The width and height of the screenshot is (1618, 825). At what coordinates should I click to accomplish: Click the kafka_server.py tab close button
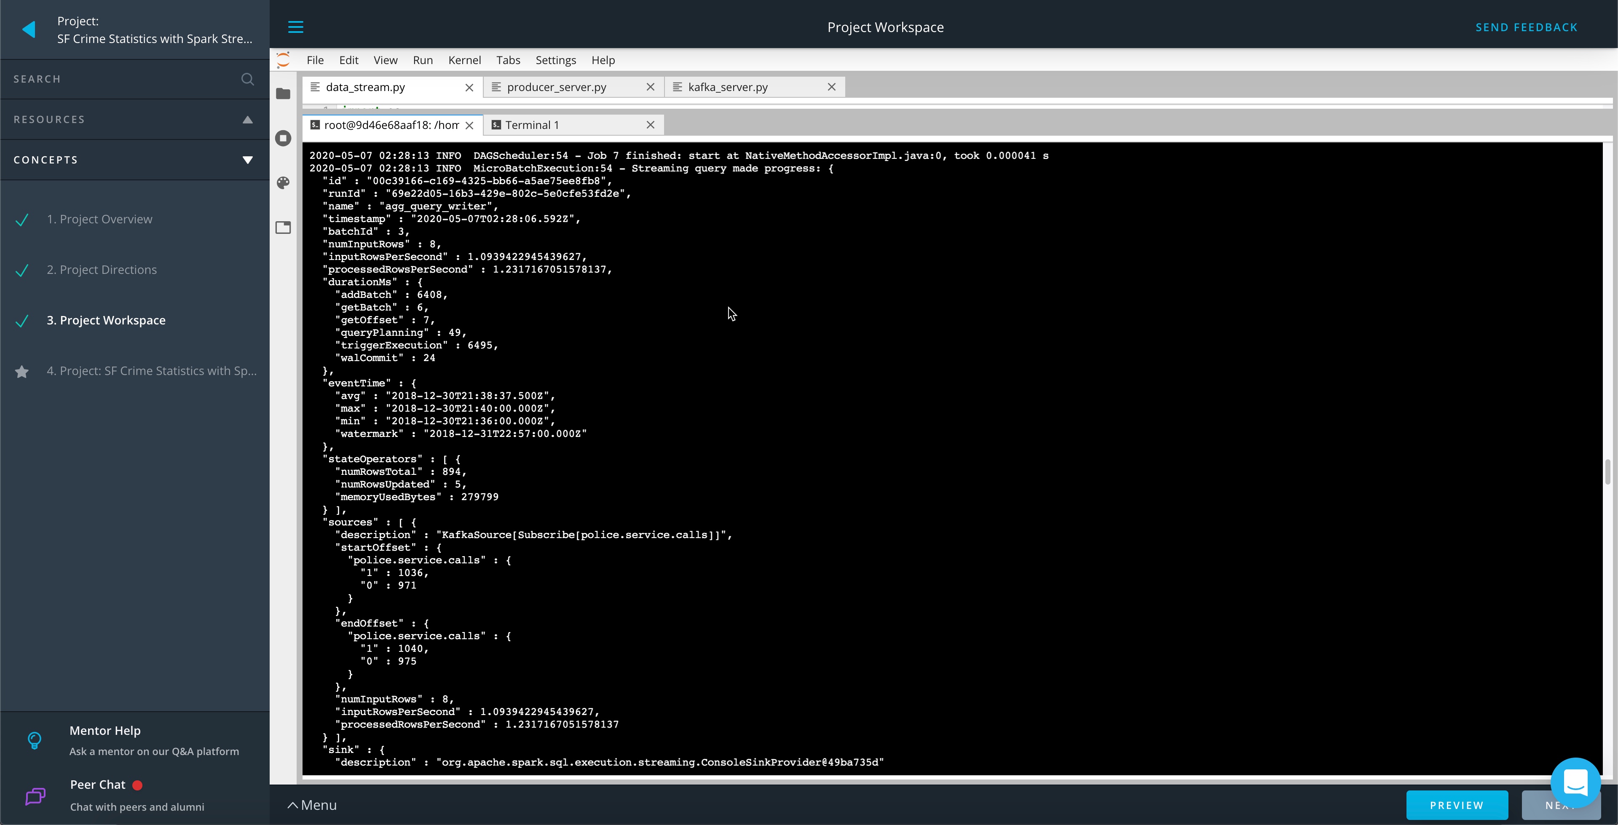[x=832, y=86]
